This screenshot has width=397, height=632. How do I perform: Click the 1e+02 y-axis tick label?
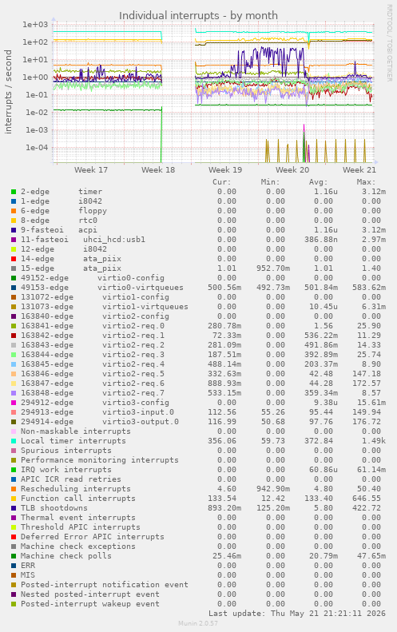tap(35, 42)
